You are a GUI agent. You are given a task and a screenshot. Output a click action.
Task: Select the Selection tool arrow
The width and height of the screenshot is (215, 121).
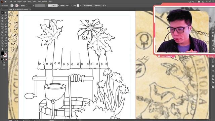coord(2,13)
